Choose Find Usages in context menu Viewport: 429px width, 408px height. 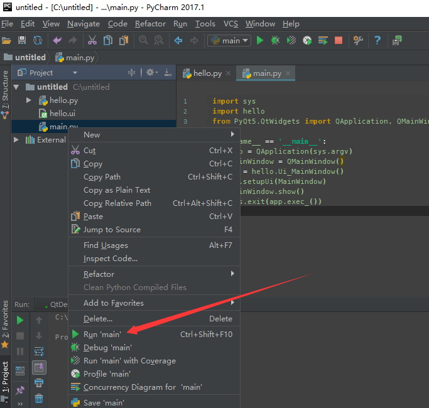tap(154, 245)
